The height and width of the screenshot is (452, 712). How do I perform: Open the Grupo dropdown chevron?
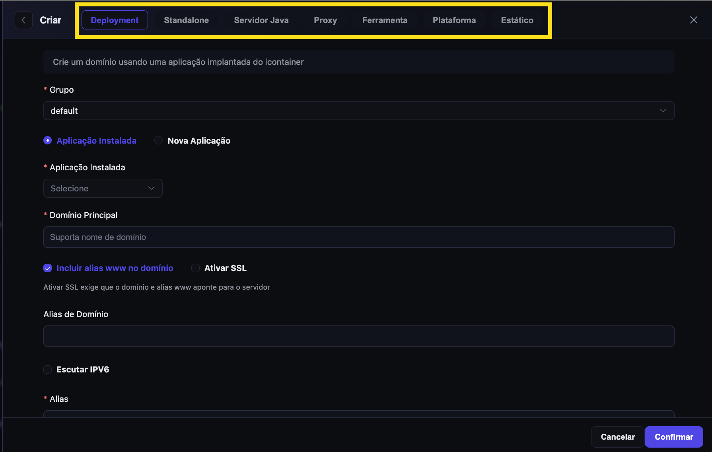pos(663,111)
